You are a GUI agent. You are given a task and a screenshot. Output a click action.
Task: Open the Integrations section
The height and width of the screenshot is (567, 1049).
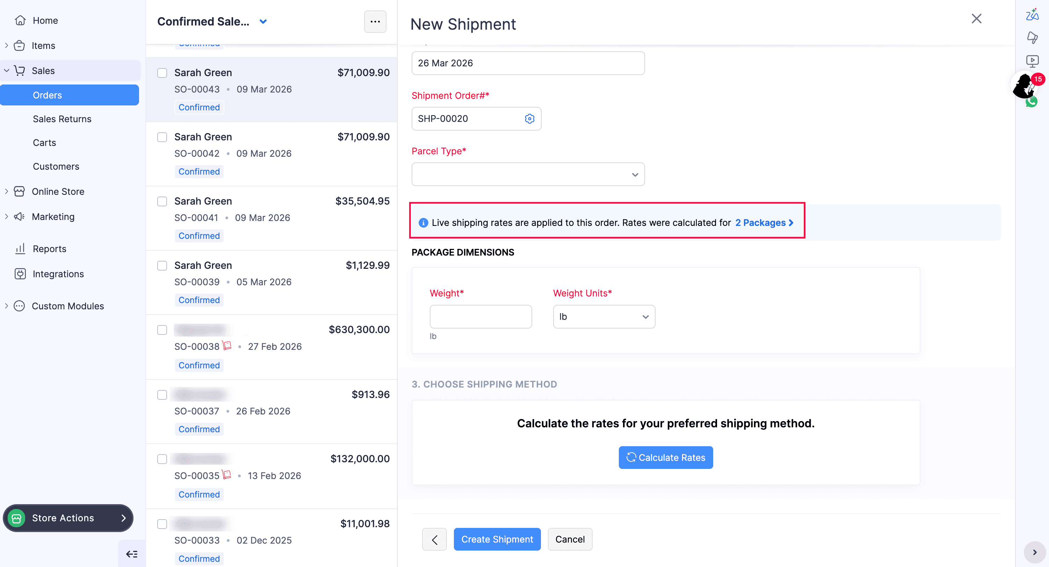click(x=58, y=274)
